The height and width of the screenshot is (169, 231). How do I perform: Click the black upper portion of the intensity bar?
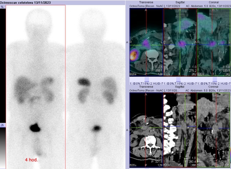coord(3,66)
